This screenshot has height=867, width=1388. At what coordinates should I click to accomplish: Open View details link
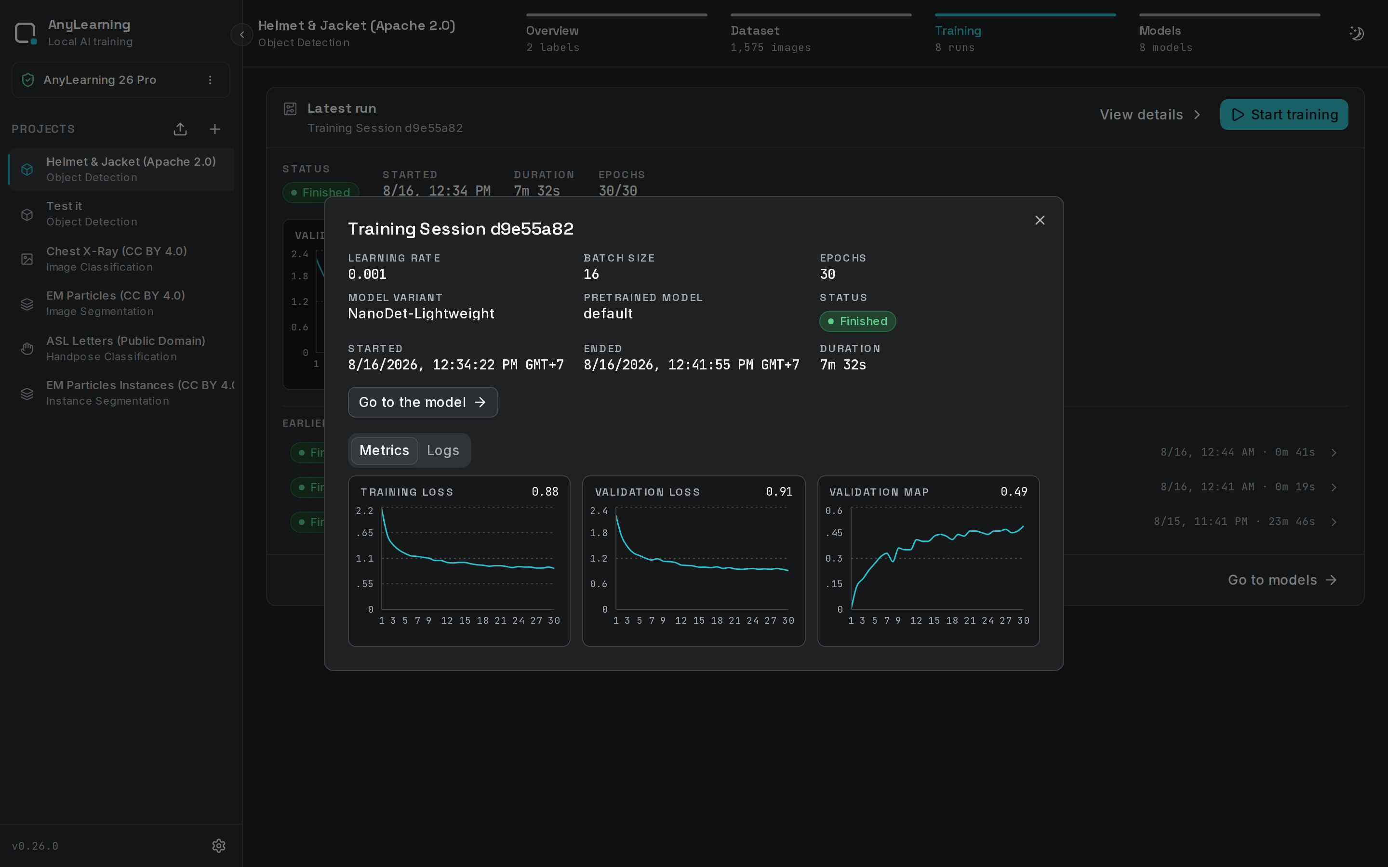click(1149, 115)
